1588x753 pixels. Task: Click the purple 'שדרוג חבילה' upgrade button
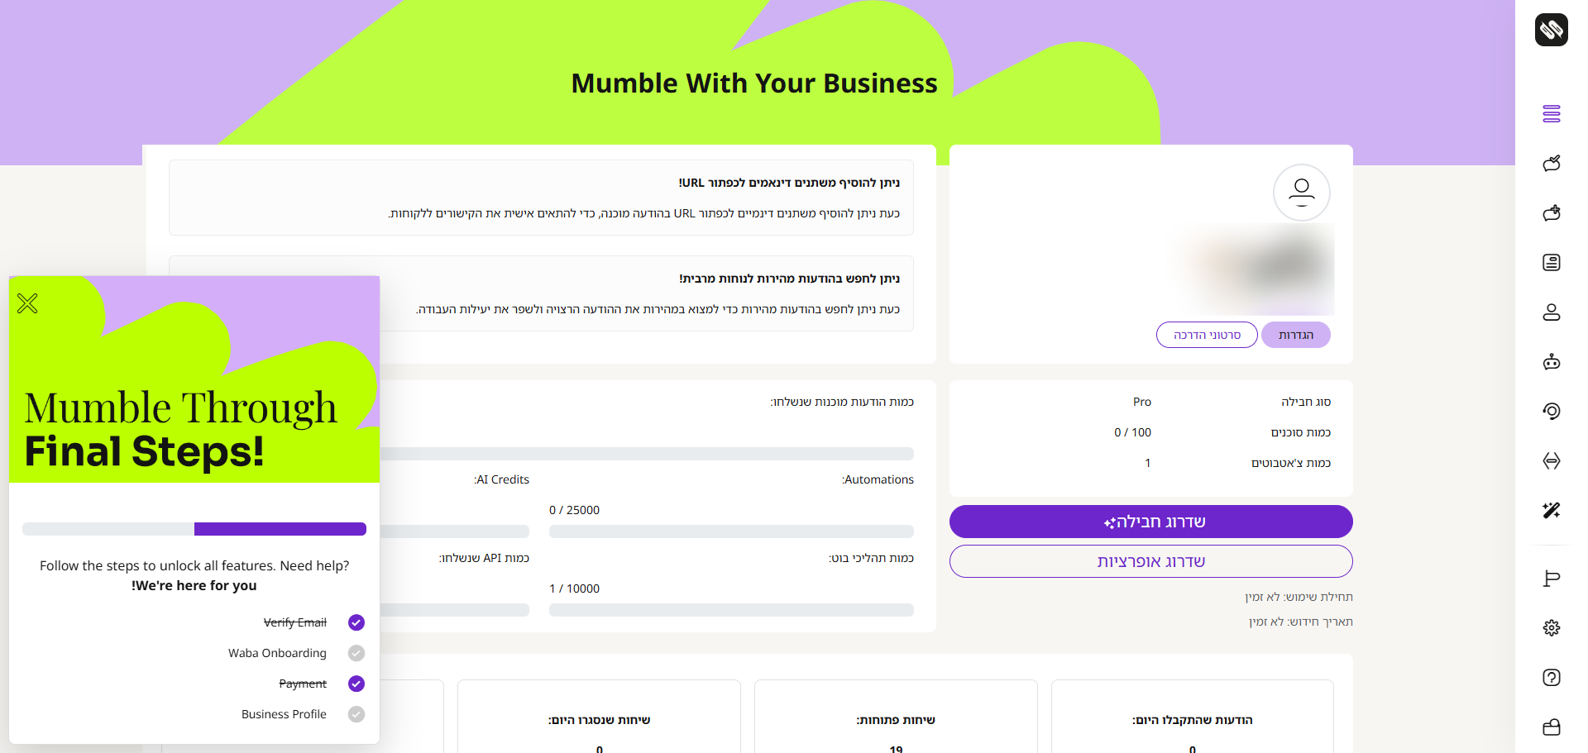(1150, 522)
